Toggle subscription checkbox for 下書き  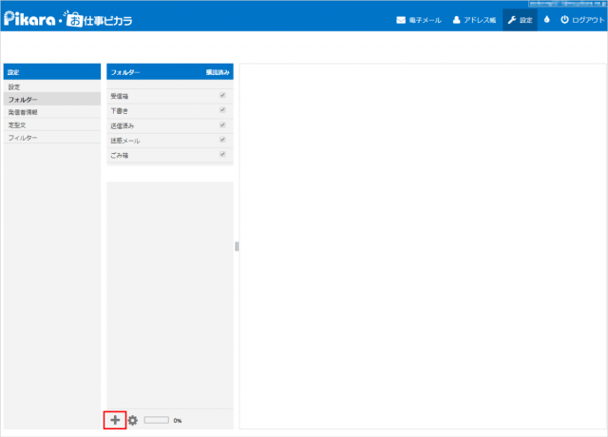pyautogui.click(x=222, y=110)
